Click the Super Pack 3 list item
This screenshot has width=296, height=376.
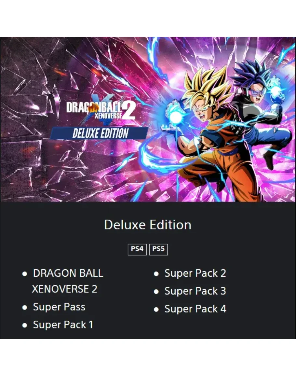tap(195, 291)
